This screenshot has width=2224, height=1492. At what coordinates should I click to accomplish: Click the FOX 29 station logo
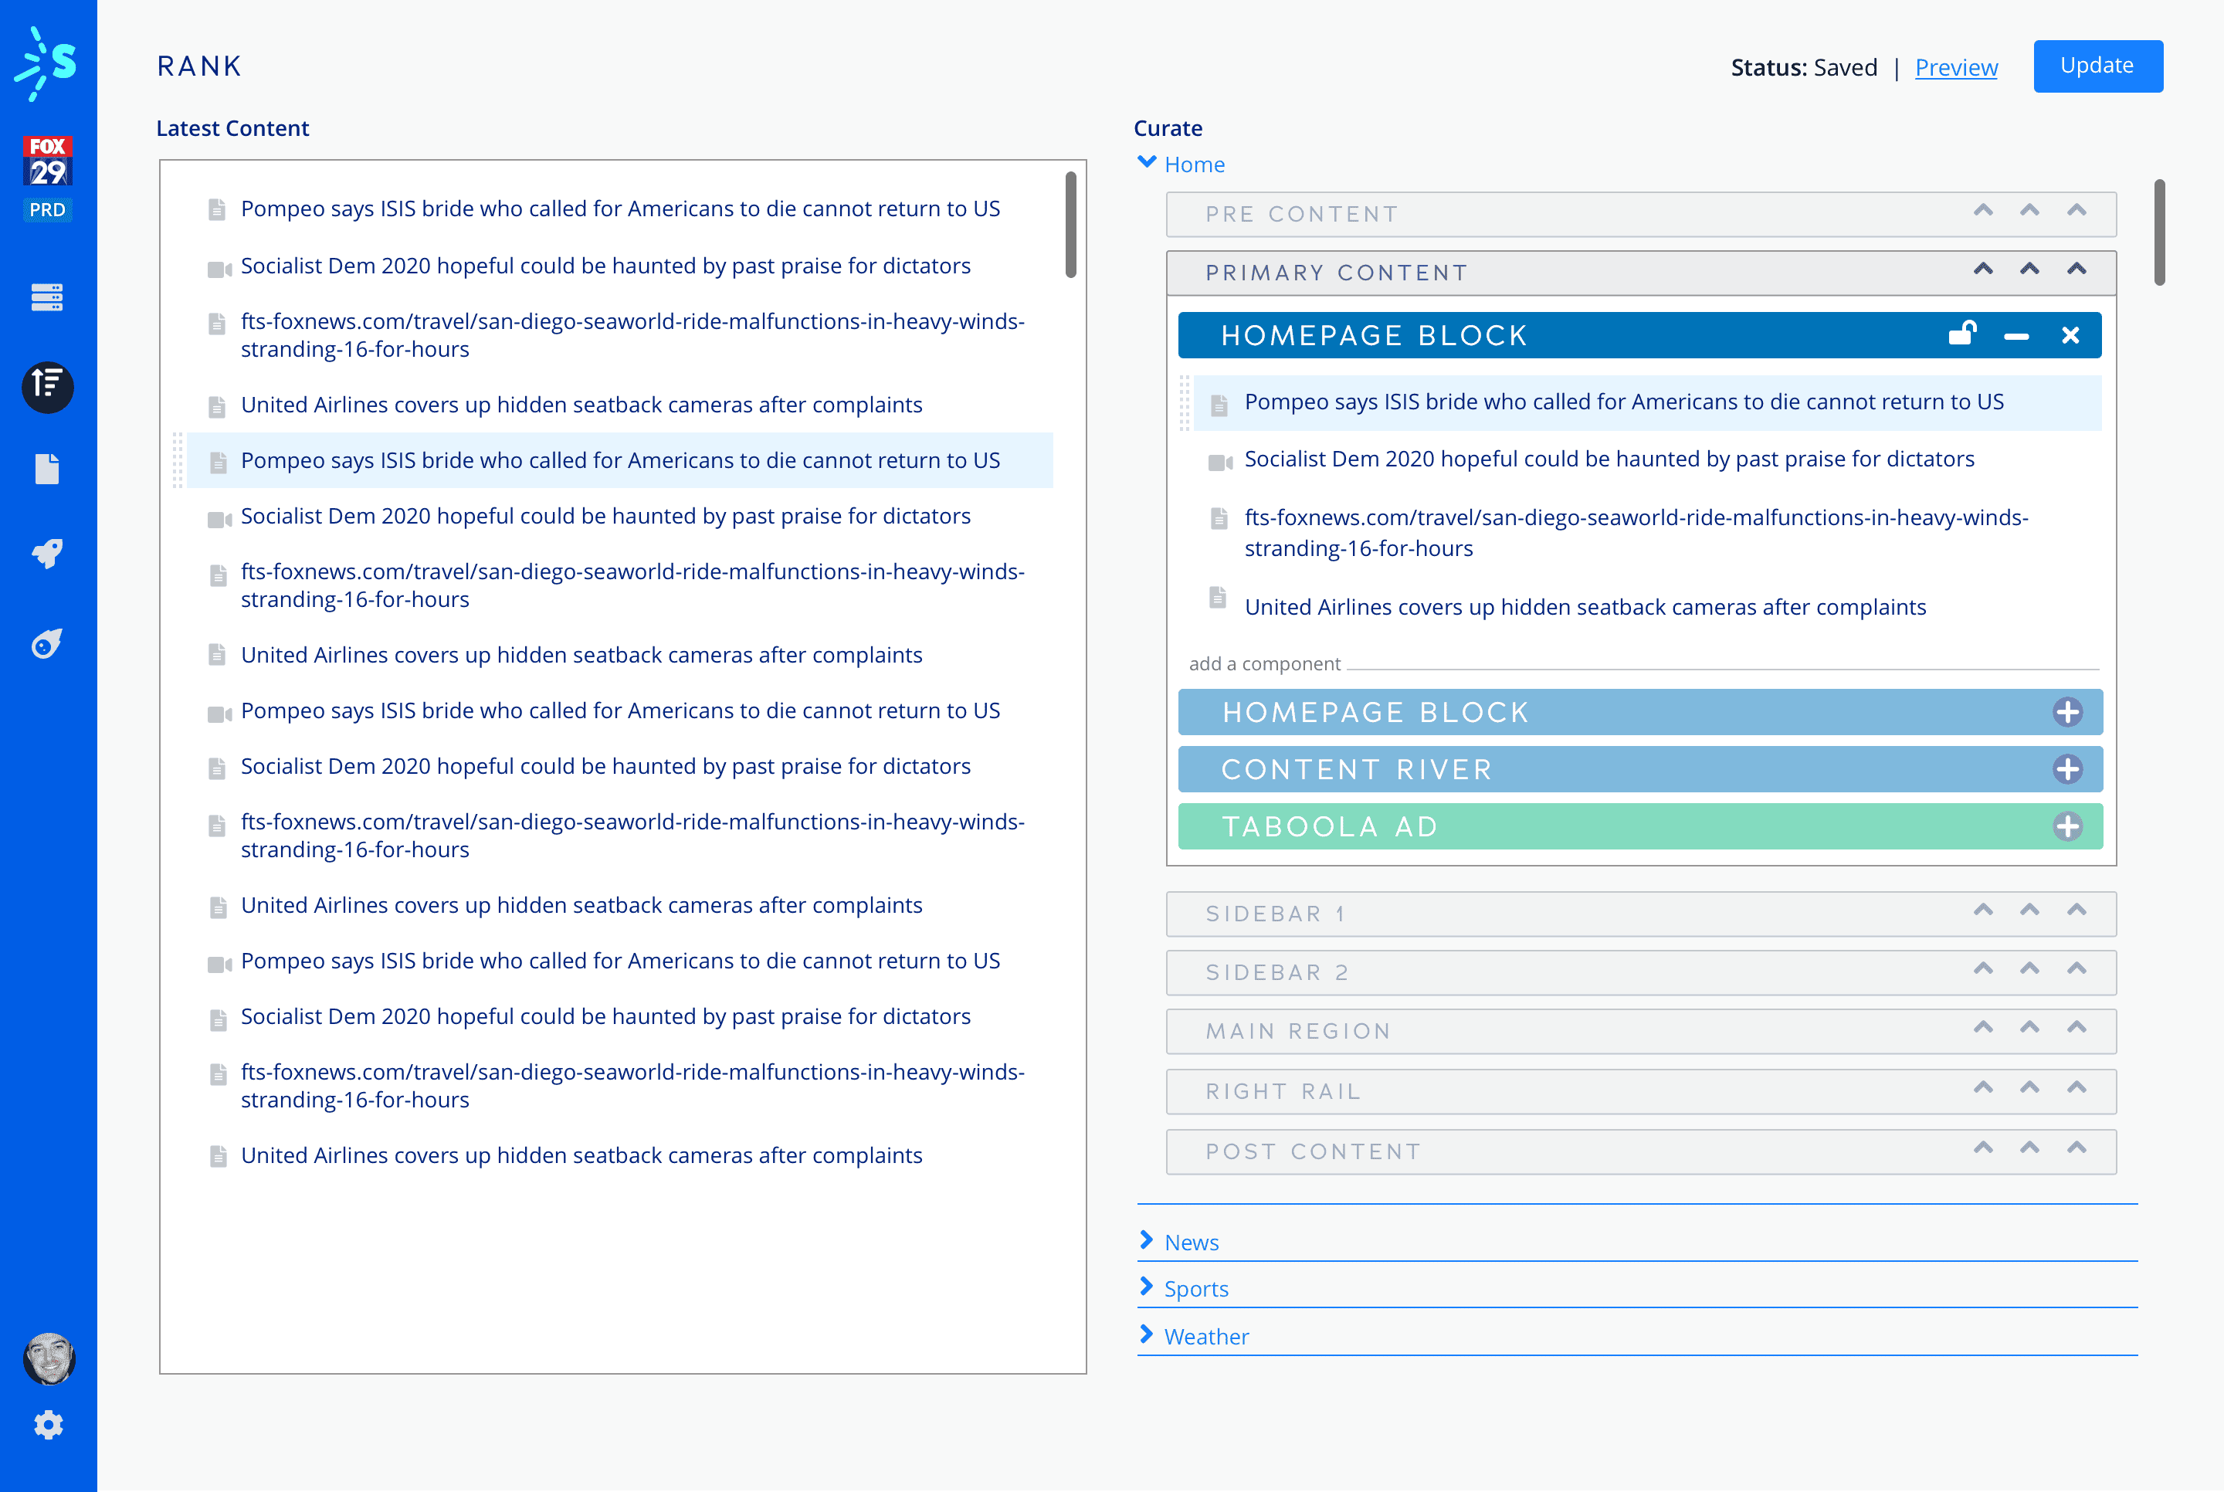tap(46, 161)
